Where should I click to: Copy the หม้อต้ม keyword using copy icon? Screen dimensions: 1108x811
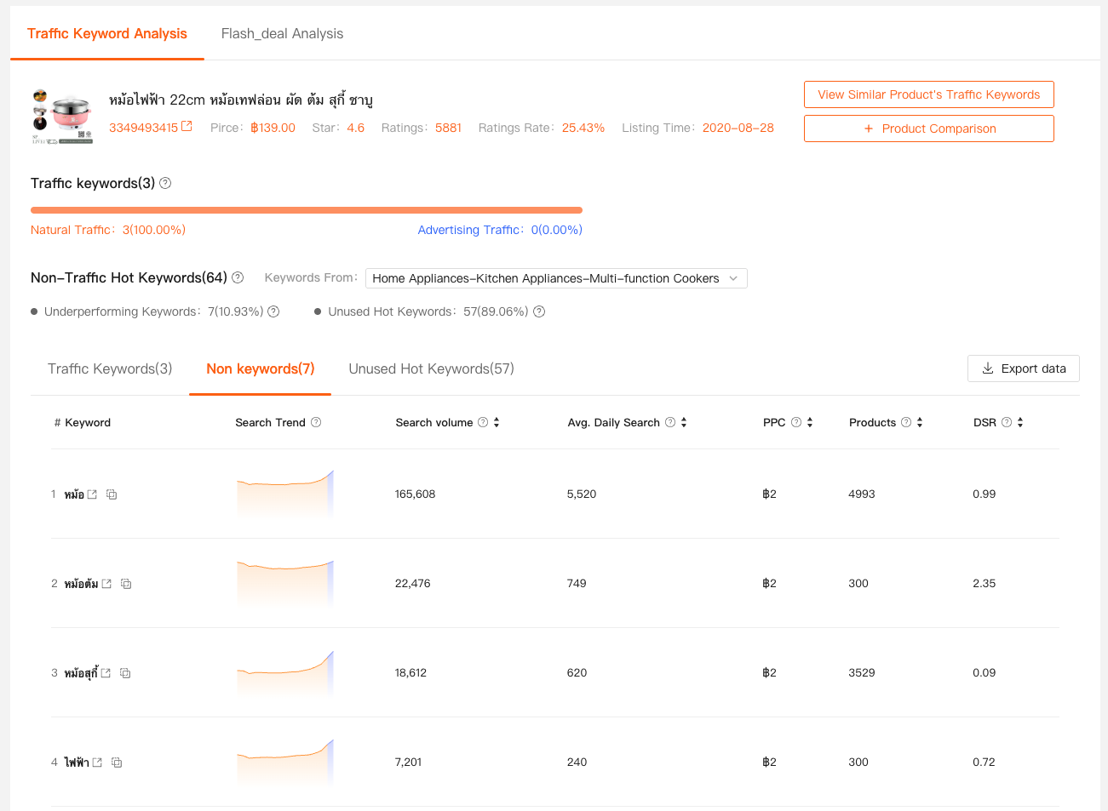[x=126, y=584]
